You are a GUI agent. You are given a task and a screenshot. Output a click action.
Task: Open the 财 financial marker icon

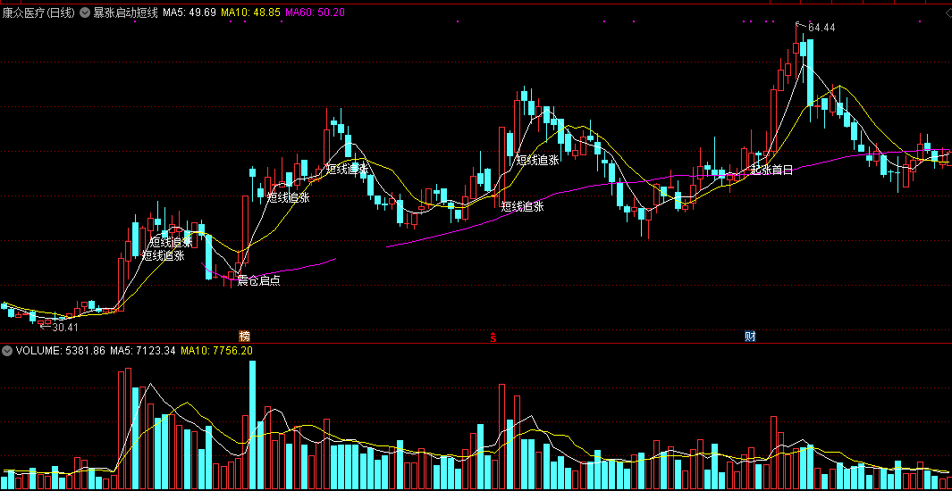pyautogui.click(x=751, y=337)
